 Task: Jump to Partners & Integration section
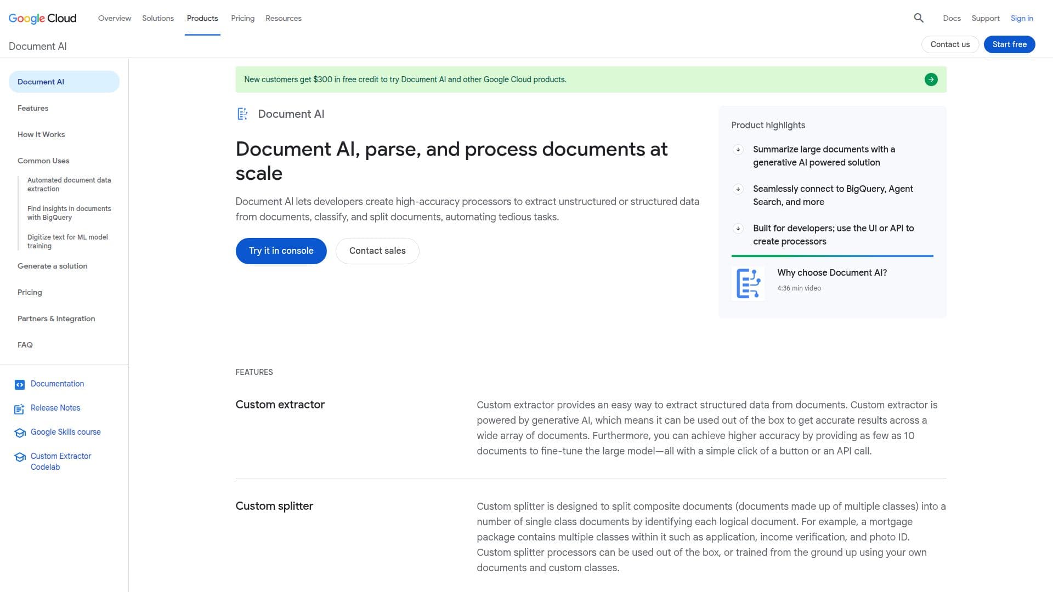56,318
